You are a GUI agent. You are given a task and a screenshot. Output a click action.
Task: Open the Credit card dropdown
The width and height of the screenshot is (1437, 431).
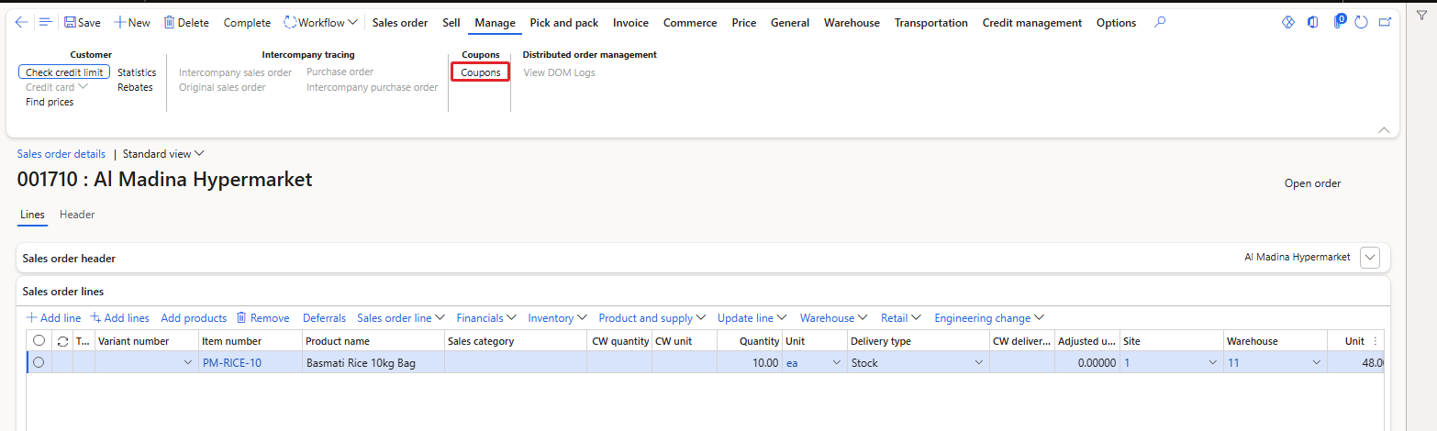coord(56,87)
